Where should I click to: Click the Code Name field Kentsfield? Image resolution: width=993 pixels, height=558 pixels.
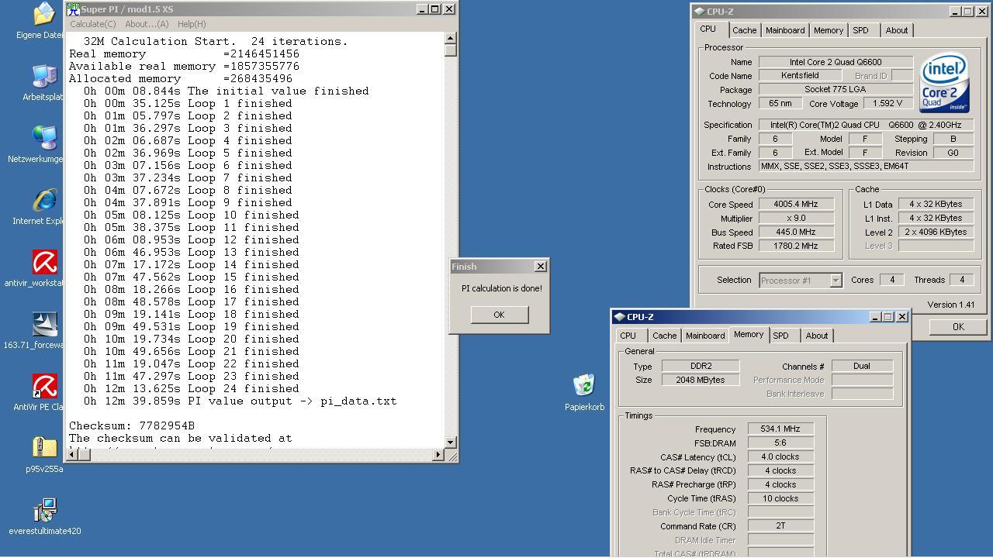click(800, 76)
